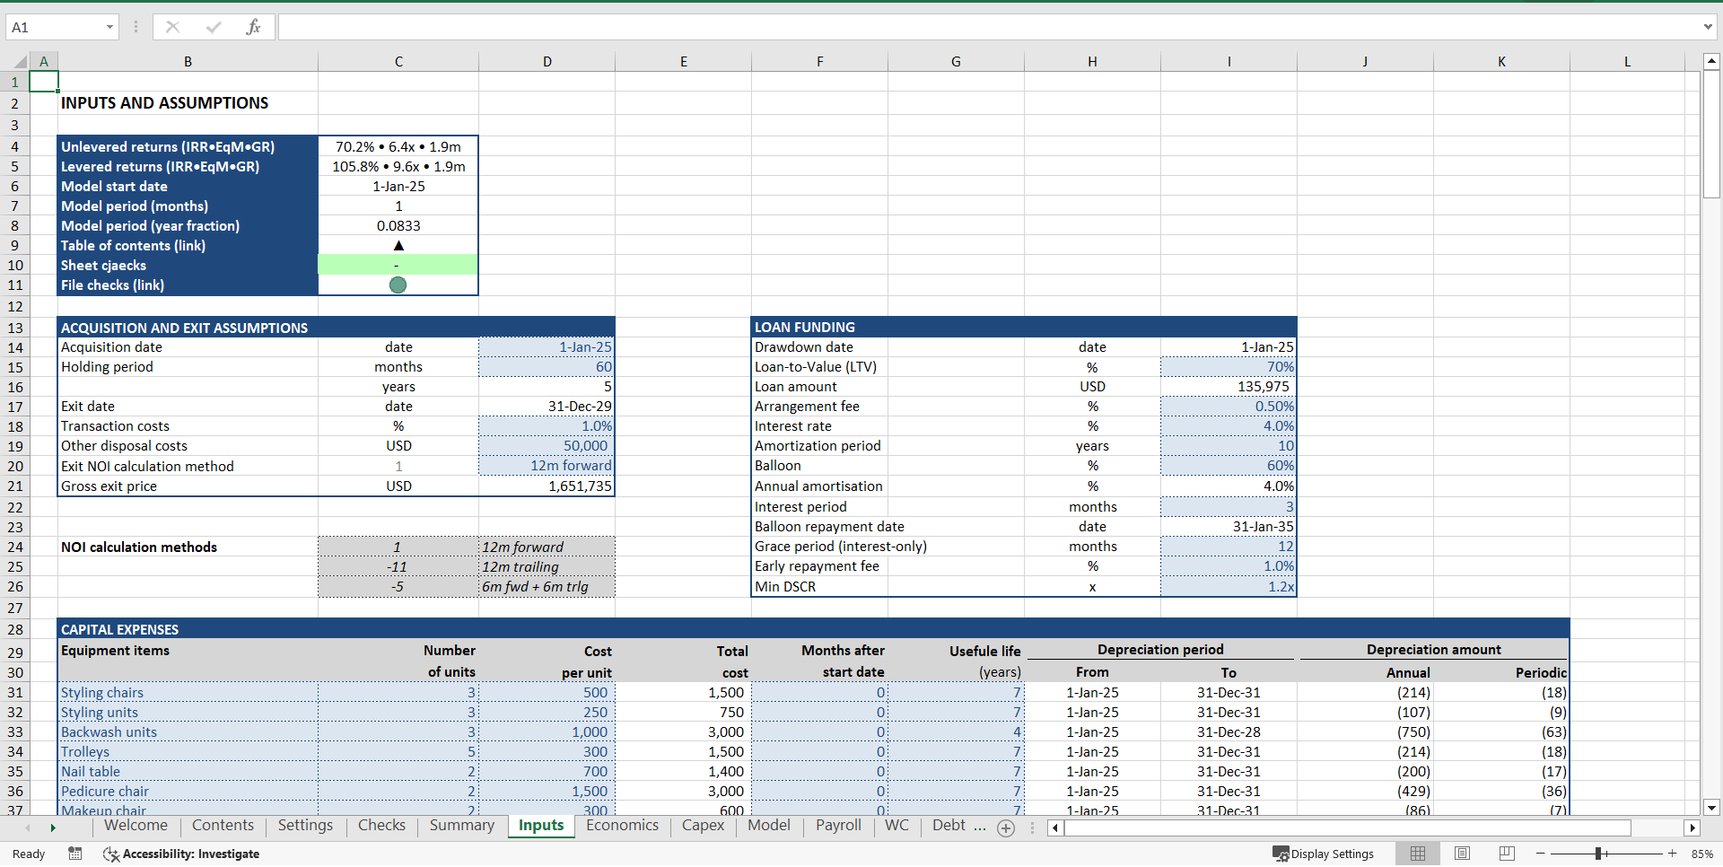The height and width of the screenshot is (867, 1723).
Task: Open the Insert Function fx button
Action: [x=253, y=27]
